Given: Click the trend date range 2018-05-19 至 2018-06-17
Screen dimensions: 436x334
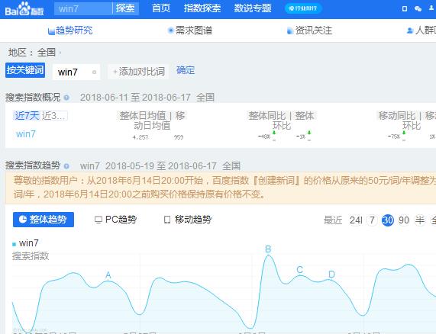Looking at the screenshot, I should 161,166.
